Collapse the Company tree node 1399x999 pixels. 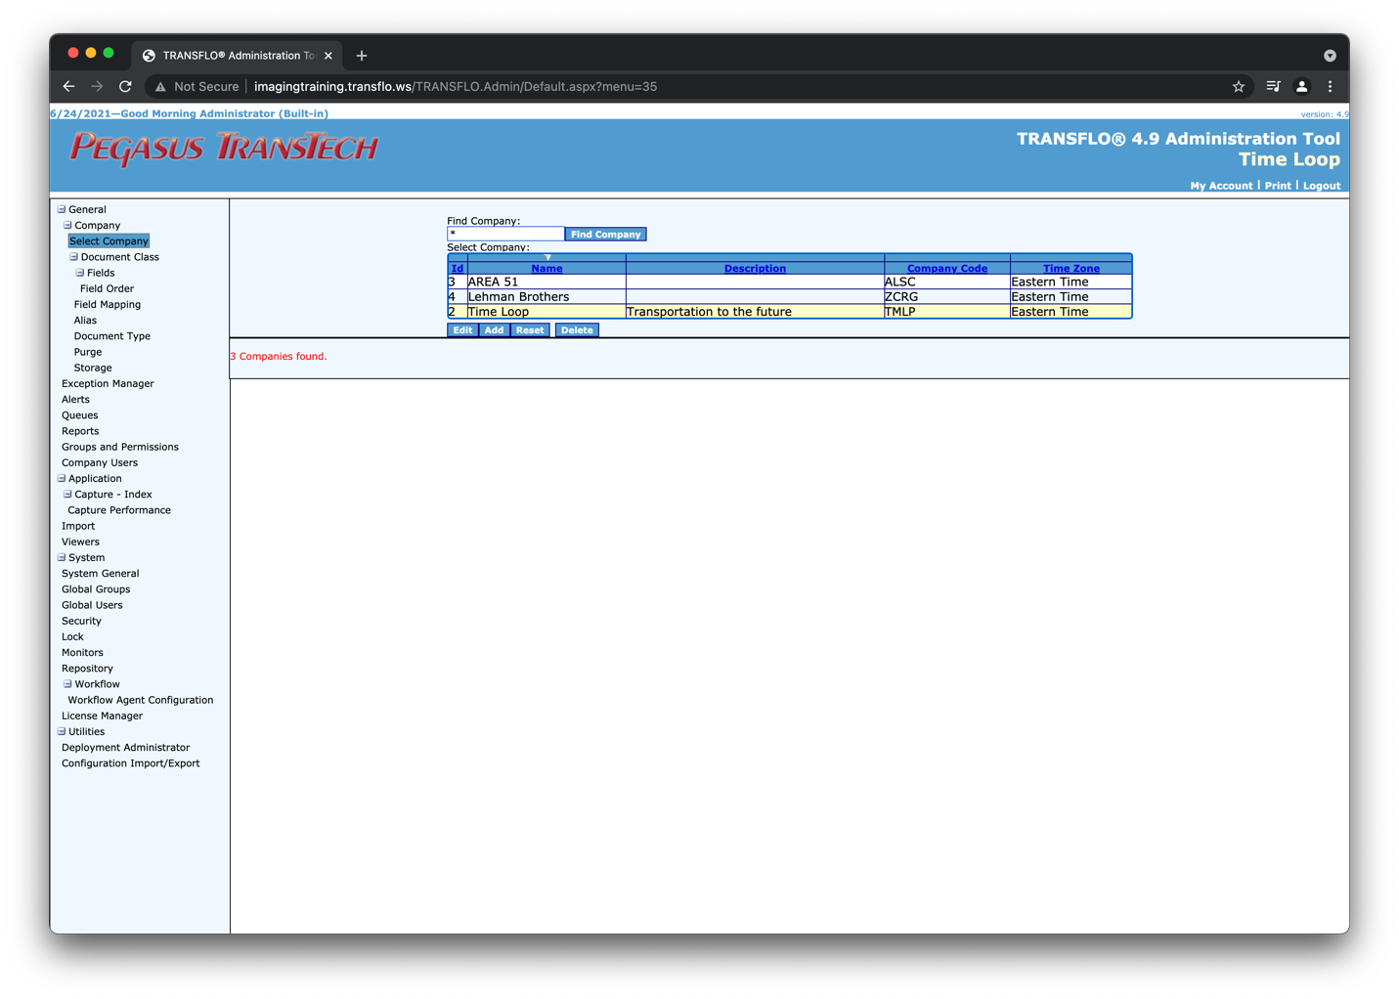coord(67,225)
